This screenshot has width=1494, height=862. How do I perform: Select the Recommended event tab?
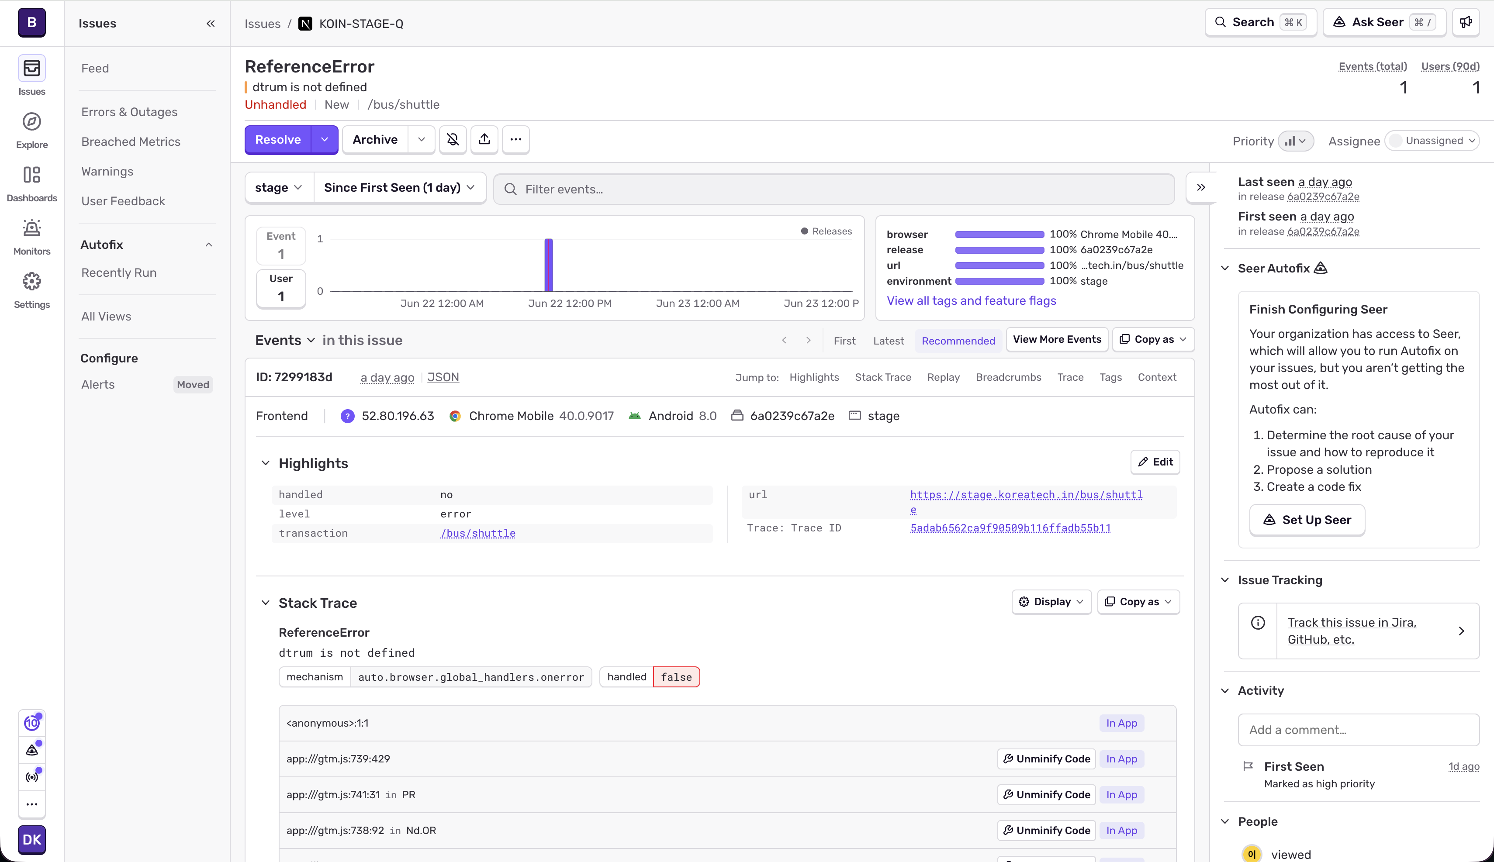coord(958,341)
